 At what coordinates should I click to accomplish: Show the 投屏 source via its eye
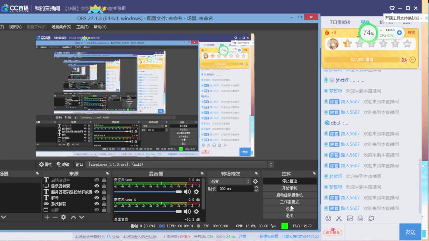pyautogui.click(x=97, y=210)
